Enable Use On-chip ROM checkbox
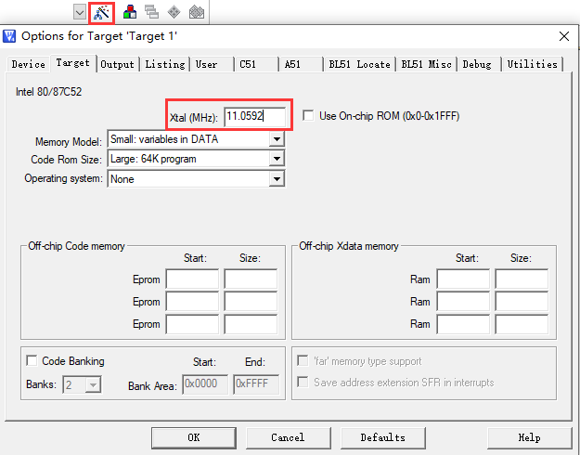Image resolution: width=580 pixels, height=455 pixels. tap(309, 116)
